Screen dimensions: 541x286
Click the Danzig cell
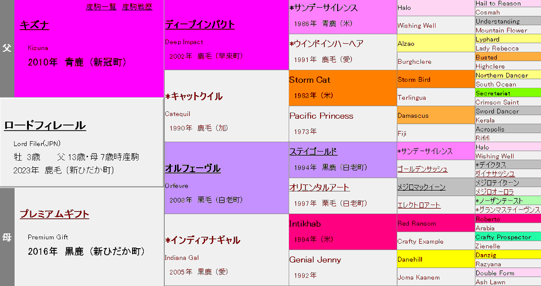pos(508,255)
